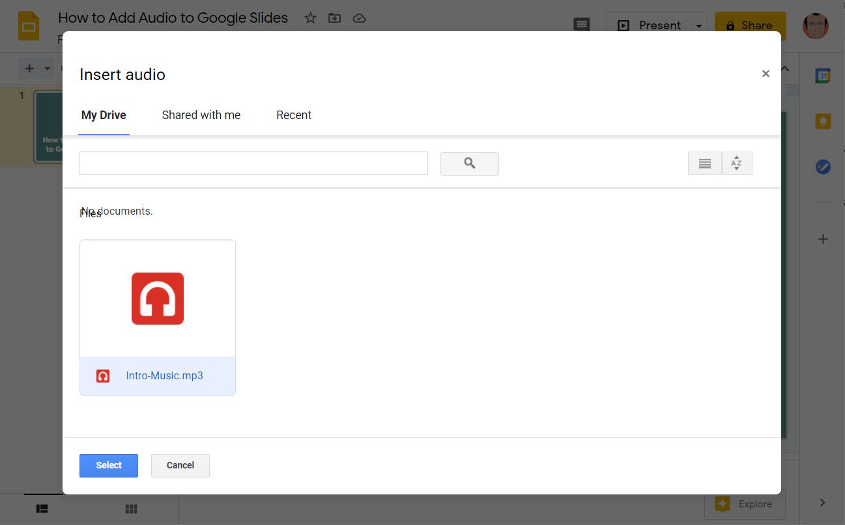This screenshot has height=525, width=845.
Task: Open the new slide layout dropdown arrow
Action: (x=47, y=68)
